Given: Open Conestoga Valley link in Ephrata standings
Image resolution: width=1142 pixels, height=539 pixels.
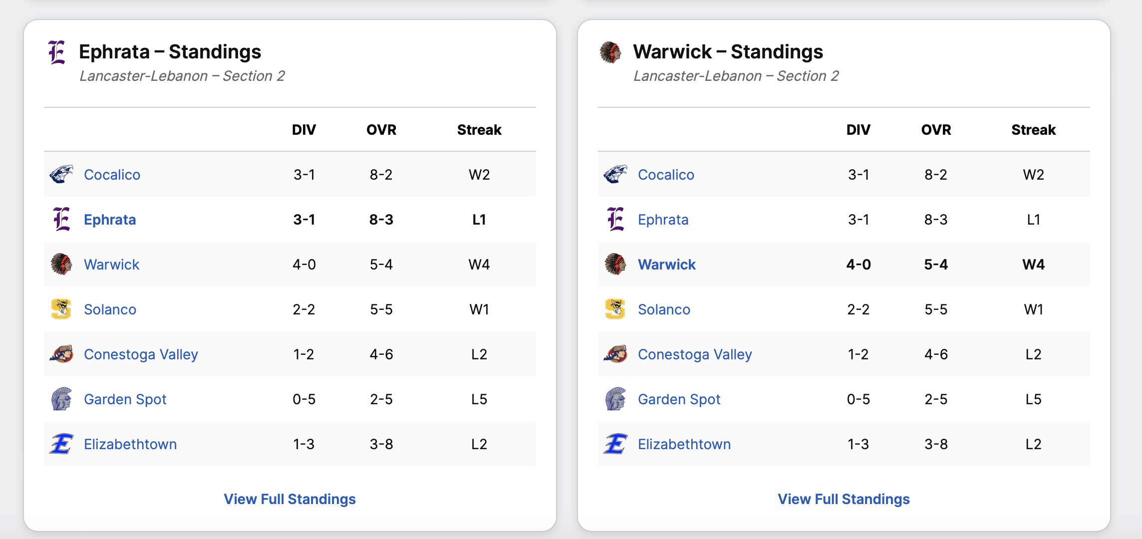Looking at the screenshot, I should coord(141,354).
